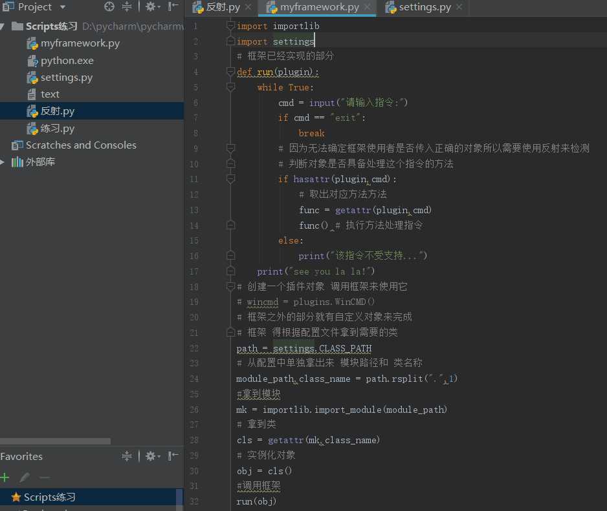Click the fold end marker on line 21

(230, 333)
